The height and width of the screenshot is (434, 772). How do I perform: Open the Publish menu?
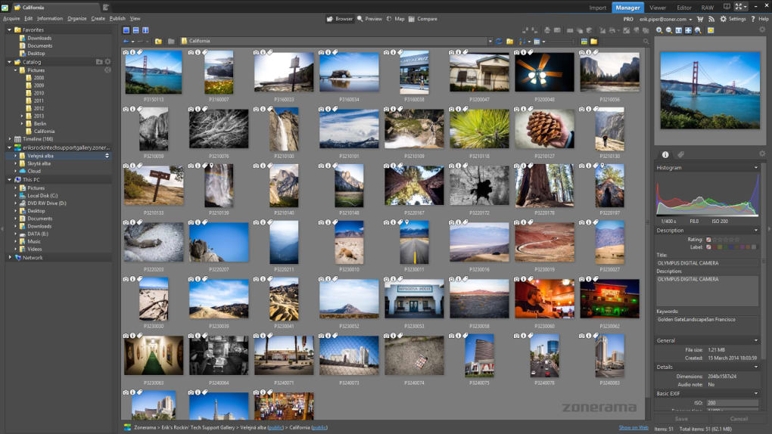click(117, 19)
